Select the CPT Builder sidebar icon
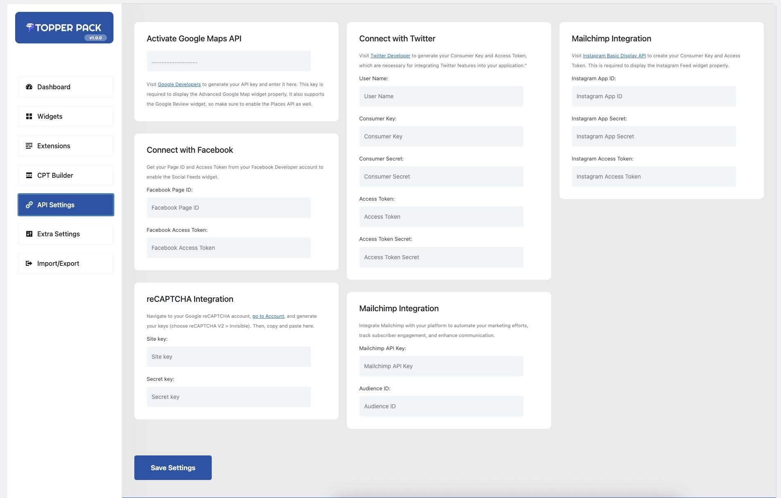 29,175
